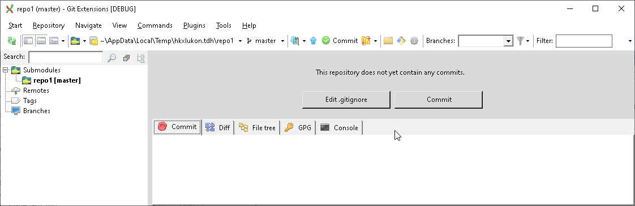Image resolution: width=635 pixels, height=206 pixels.
Task: Select the Tags tree node
Action: tap(29, 100)
